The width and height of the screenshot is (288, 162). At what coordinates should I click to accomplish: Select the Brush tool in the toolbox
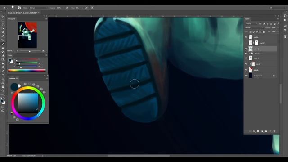(x=3, y=44)
